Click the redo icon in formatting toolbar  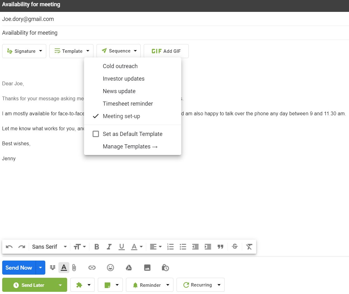point(22,247)
